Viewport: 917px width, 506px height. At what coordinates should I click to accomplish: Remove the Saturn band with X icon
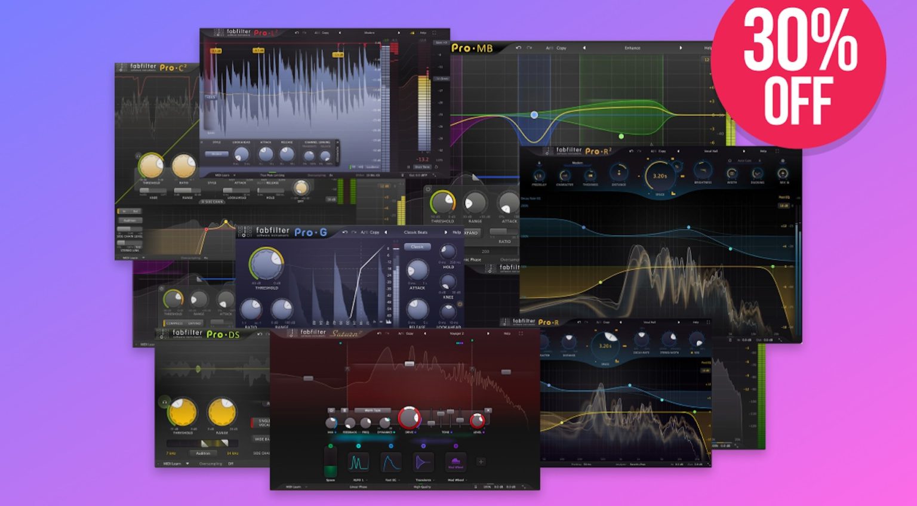pyautogui.click(x=488, y=411)
